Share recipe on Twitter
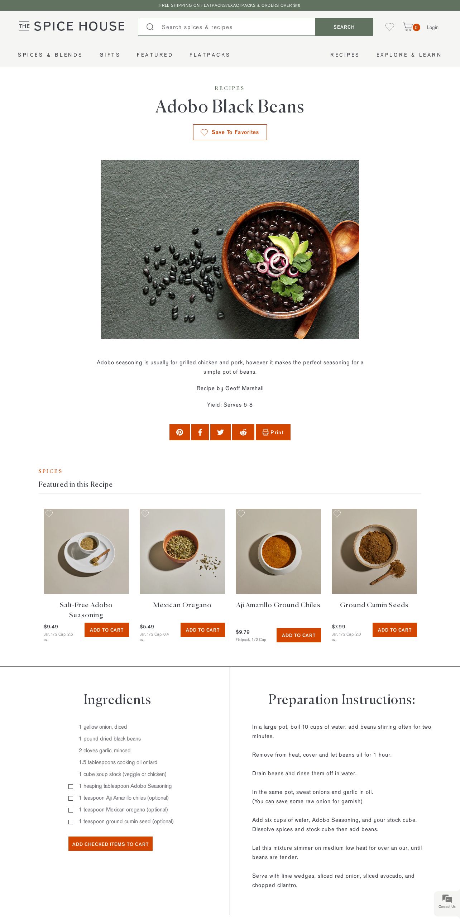 point(220,432)
